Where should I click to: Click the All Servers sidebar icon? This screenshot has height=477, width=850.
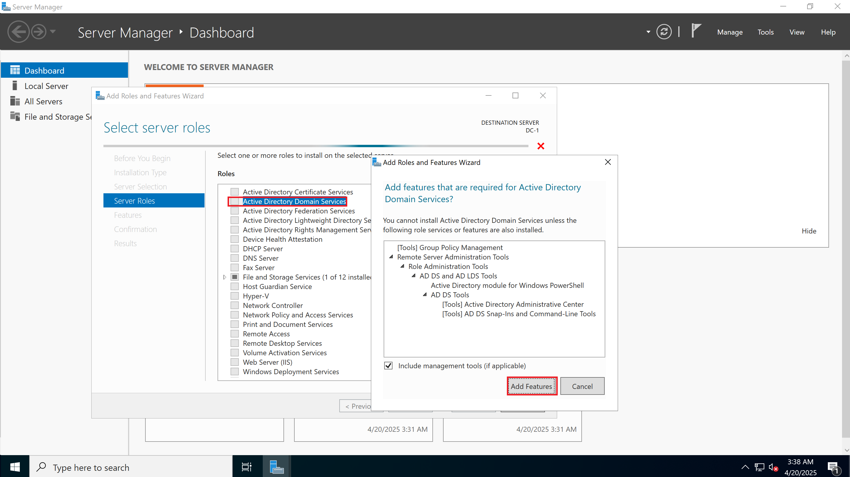tap(15, 101)
